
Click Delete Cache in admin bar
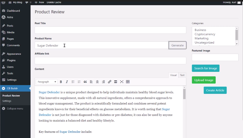coord(54,2)
